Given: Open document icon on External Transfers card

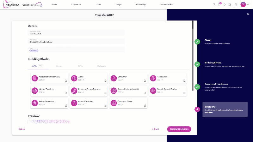Looking at the screenshot, I should tap(66, 105).
